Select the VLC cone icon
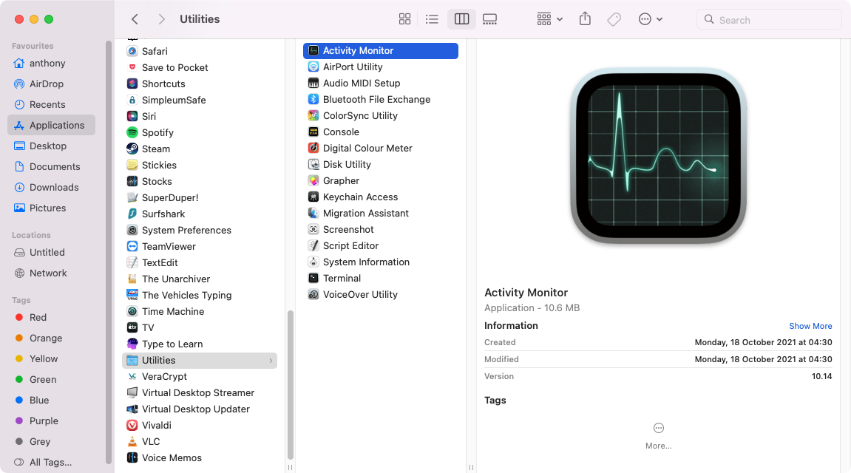 tap(132, 441)
